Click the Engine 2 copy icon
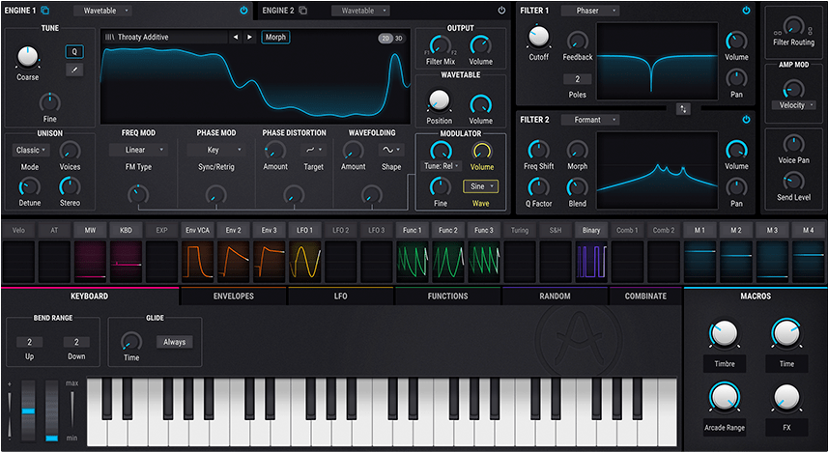The image size is (828, 452). tap(302, 11)
